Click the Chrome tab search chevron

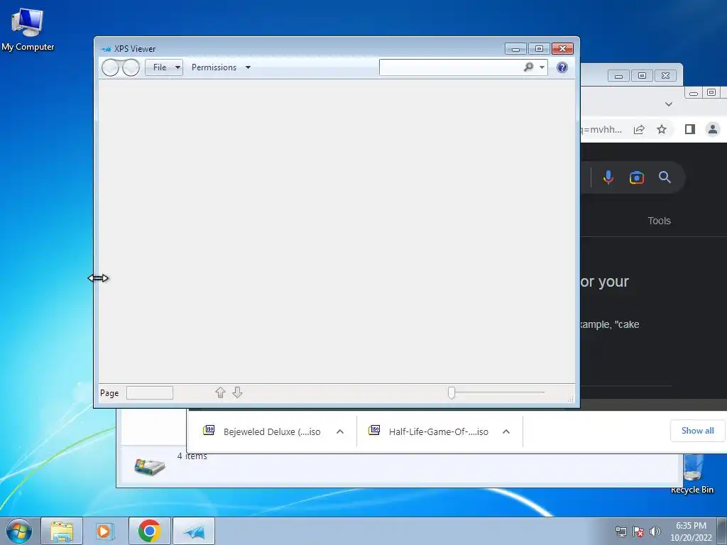(x=669, y=104)
